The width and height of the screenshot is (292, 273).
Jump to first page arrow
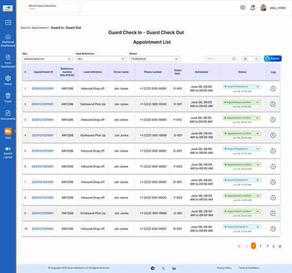(x=239, y=246)
